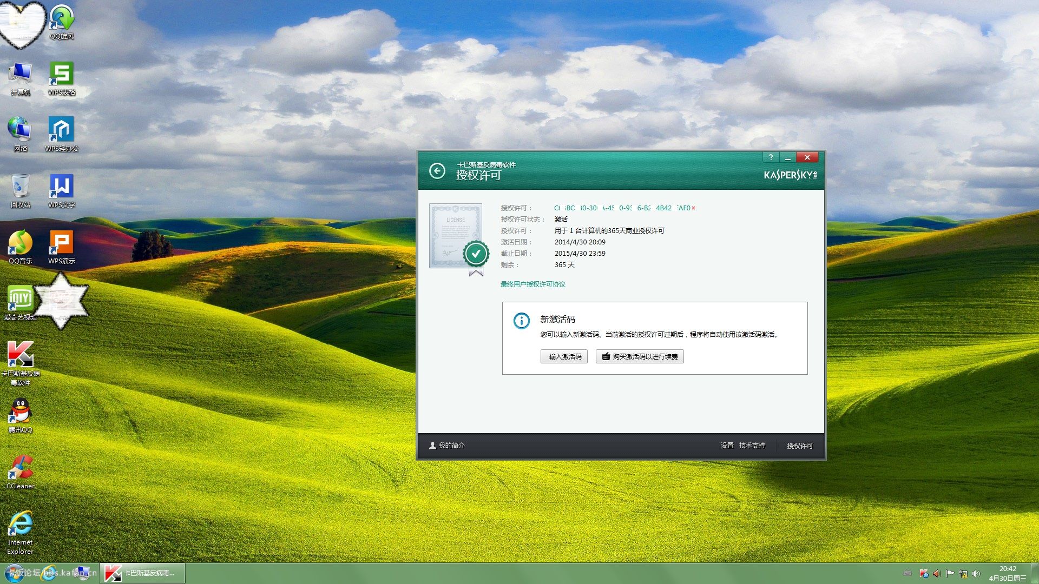Click the back arrow in Kaspersky header
The width and height of the screenshot is (1039, 584).
coord(437,171)
